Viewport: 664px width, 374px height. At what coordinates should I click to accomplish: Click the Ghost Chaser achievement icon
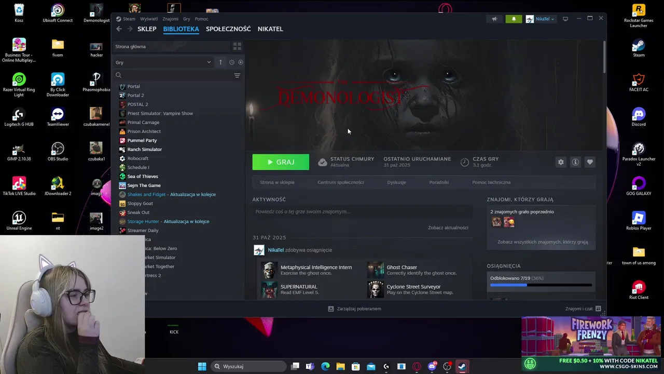click(376, 270)
